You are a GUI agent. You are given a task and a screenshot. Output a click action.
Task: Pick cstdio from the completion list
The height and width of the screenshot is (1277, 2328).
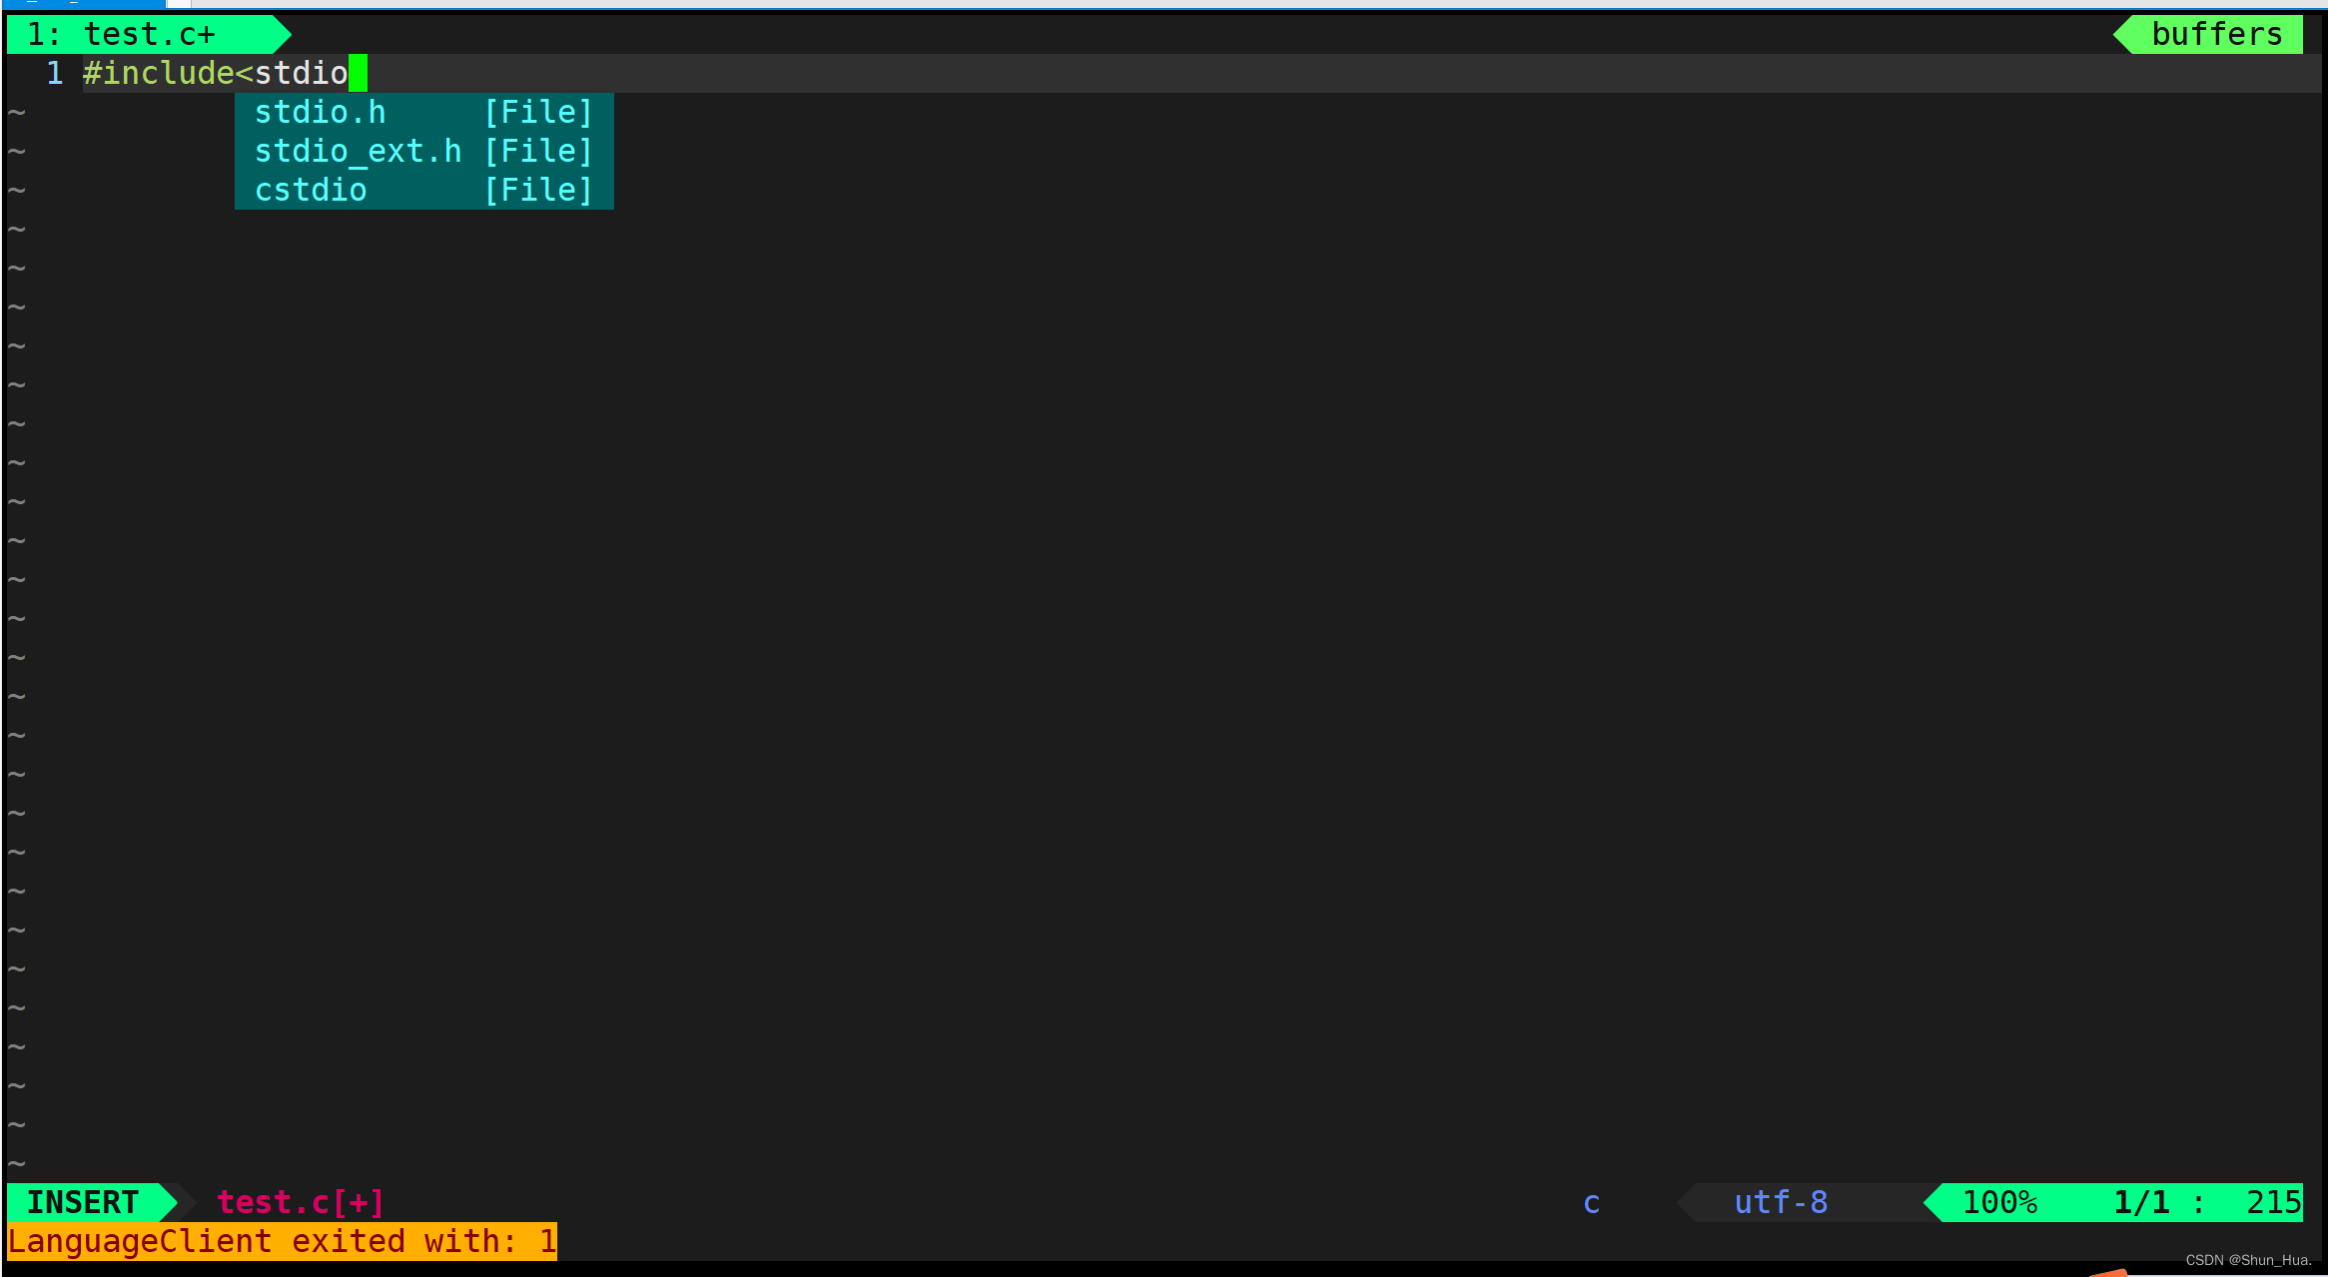tap(423, 190)
